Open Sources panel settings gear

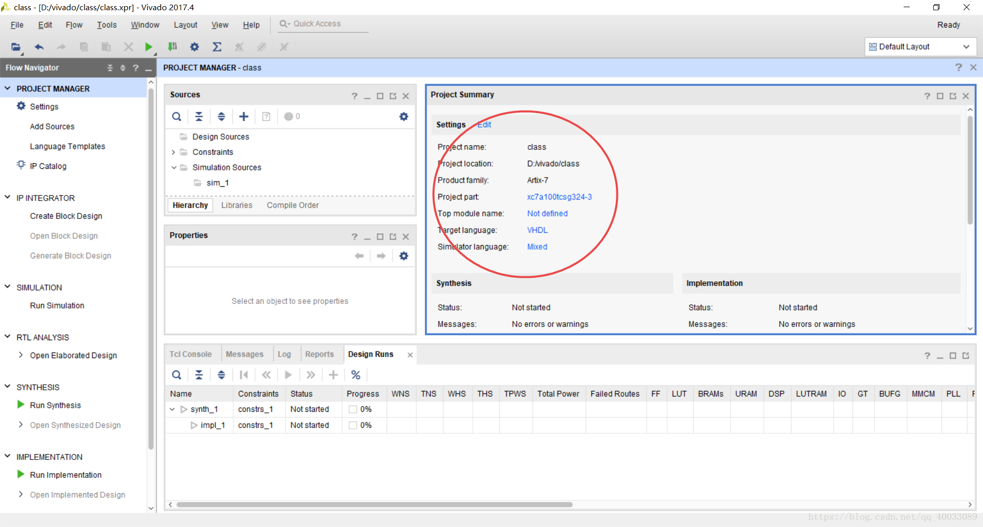click(404, 117)
